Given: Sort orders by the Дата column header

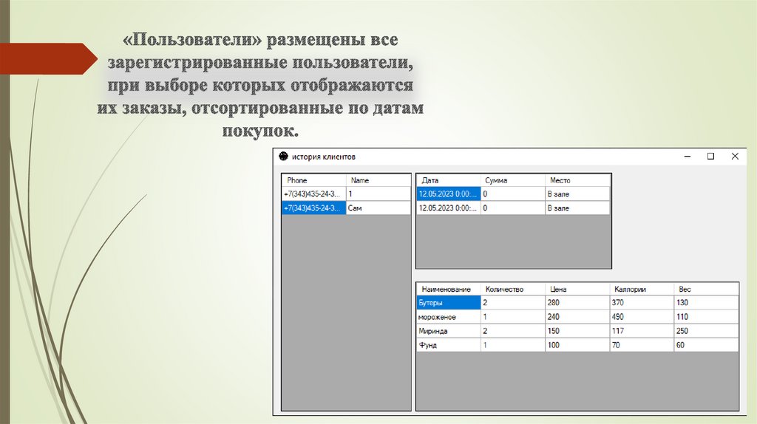Looking at the screenshot, I should point(448,180).
